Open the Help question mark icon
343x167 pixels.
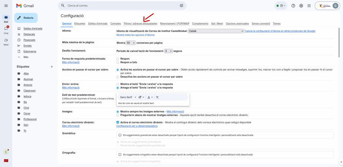293,6
